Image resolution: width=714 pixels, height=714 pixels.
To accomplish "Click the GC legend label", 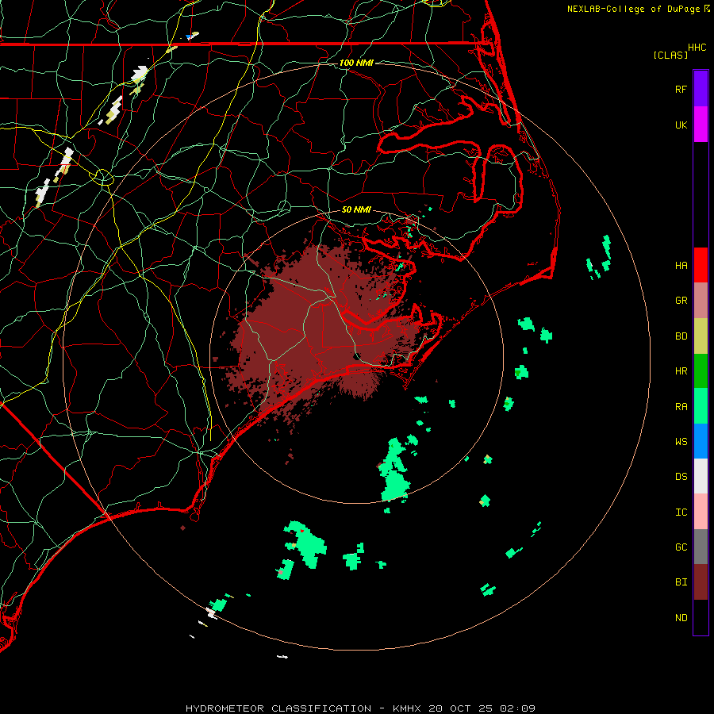I will coord(681,547).
